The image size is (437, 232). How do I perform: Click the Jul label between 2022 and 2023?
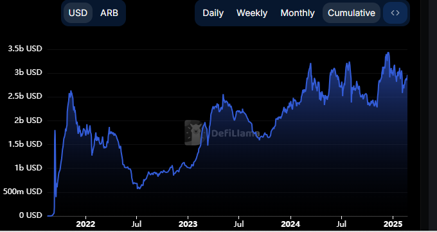pyautogui.click(x=136, y=224)
